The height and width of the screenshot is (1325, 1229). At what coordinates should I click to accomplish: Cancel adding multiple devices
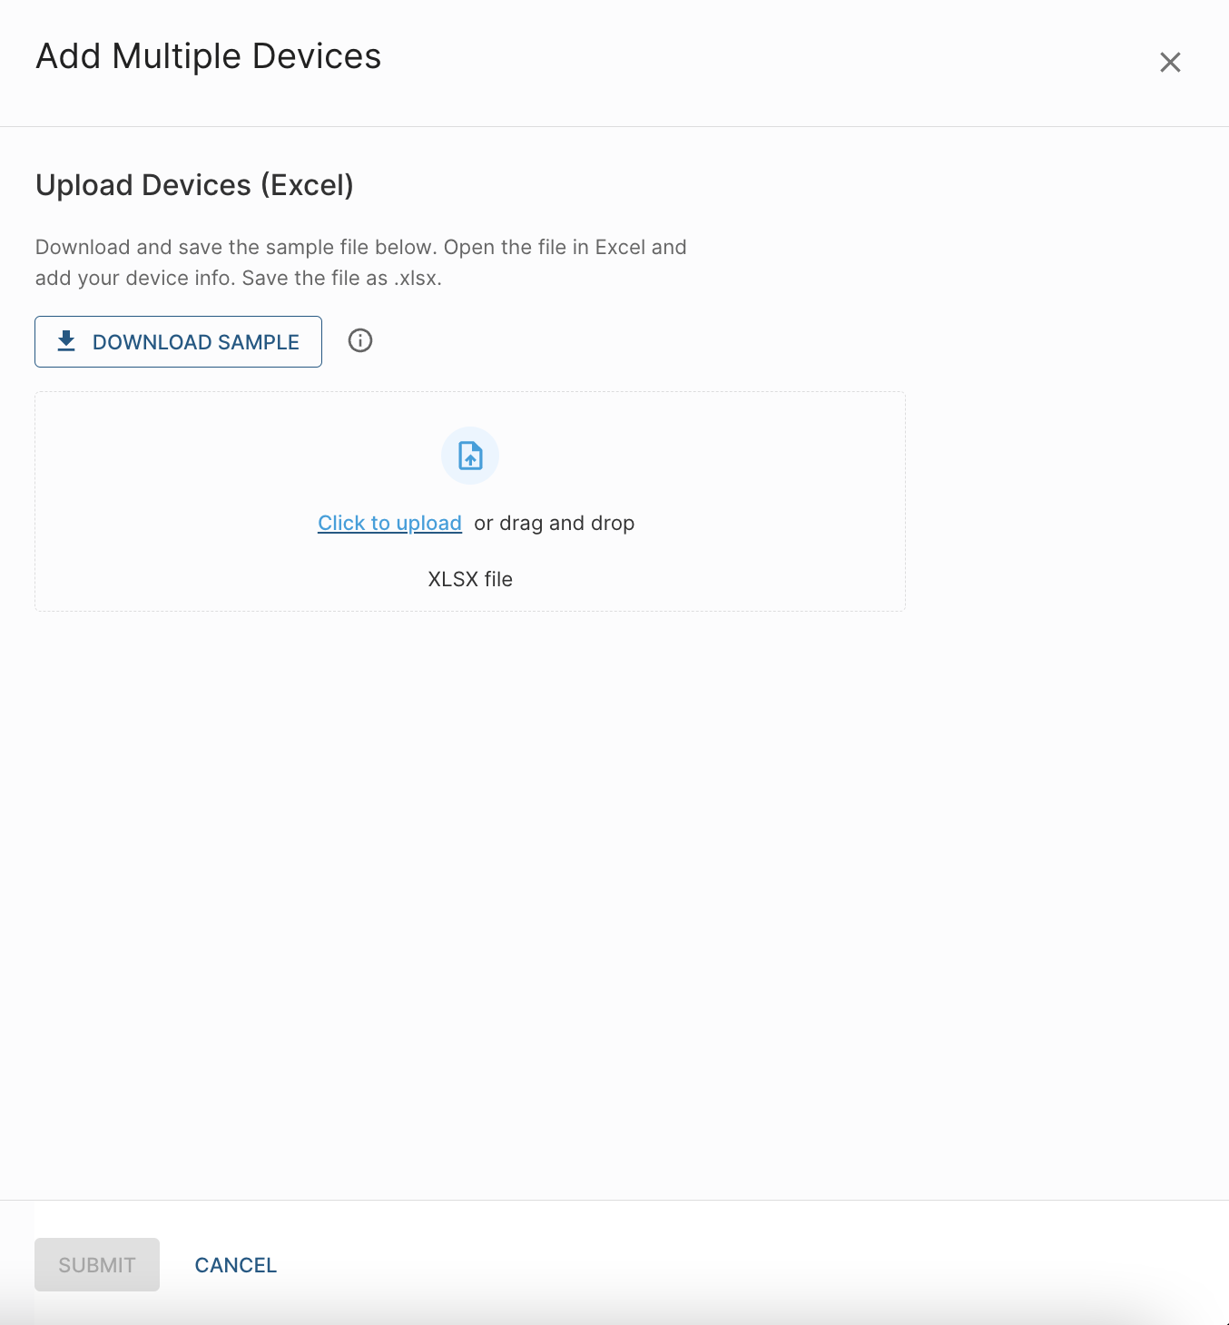point(236,1265)
